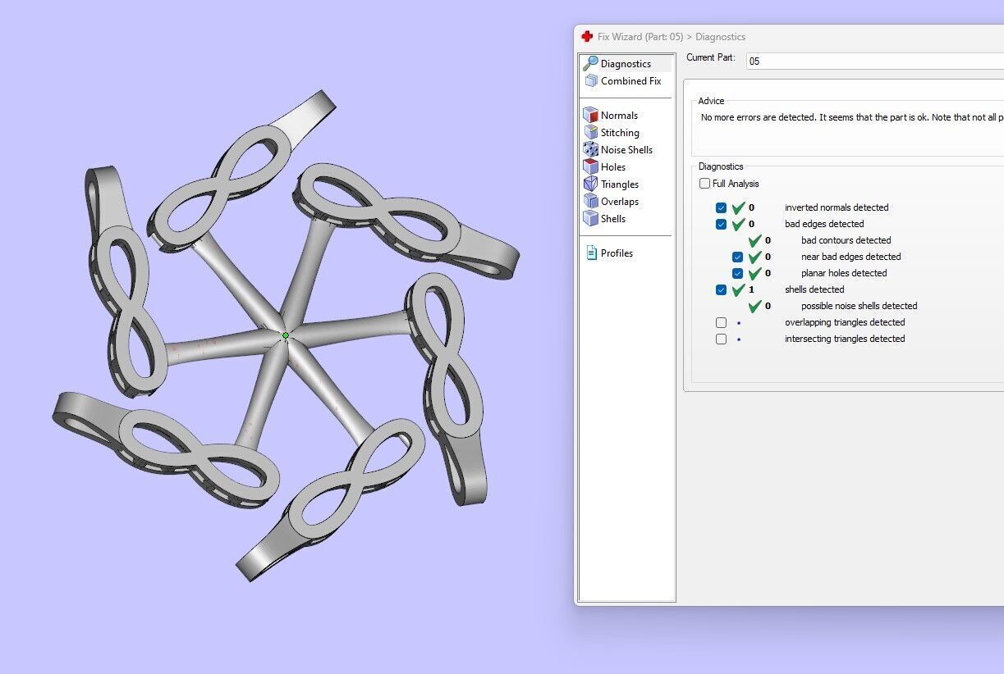The height and width of the screenshot is (674, 1004).
Task: Click the Normals cube icon
Action: (x=590, y=115)
